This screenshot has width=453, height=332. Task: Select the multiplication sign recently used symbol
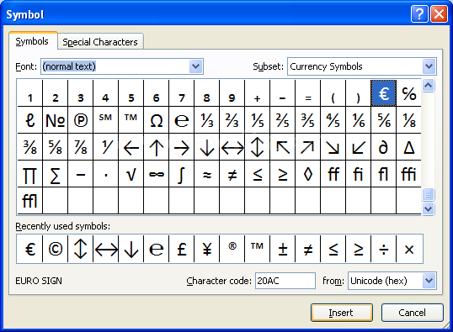(x=409, y=249)
